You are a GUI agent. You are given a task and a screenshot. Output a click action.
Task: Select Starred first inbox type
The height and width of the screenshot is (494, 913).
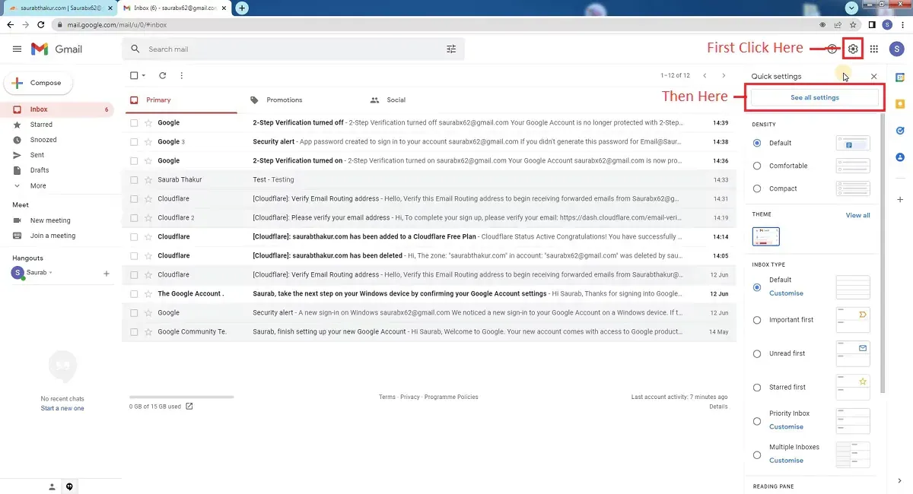point(756,387)
